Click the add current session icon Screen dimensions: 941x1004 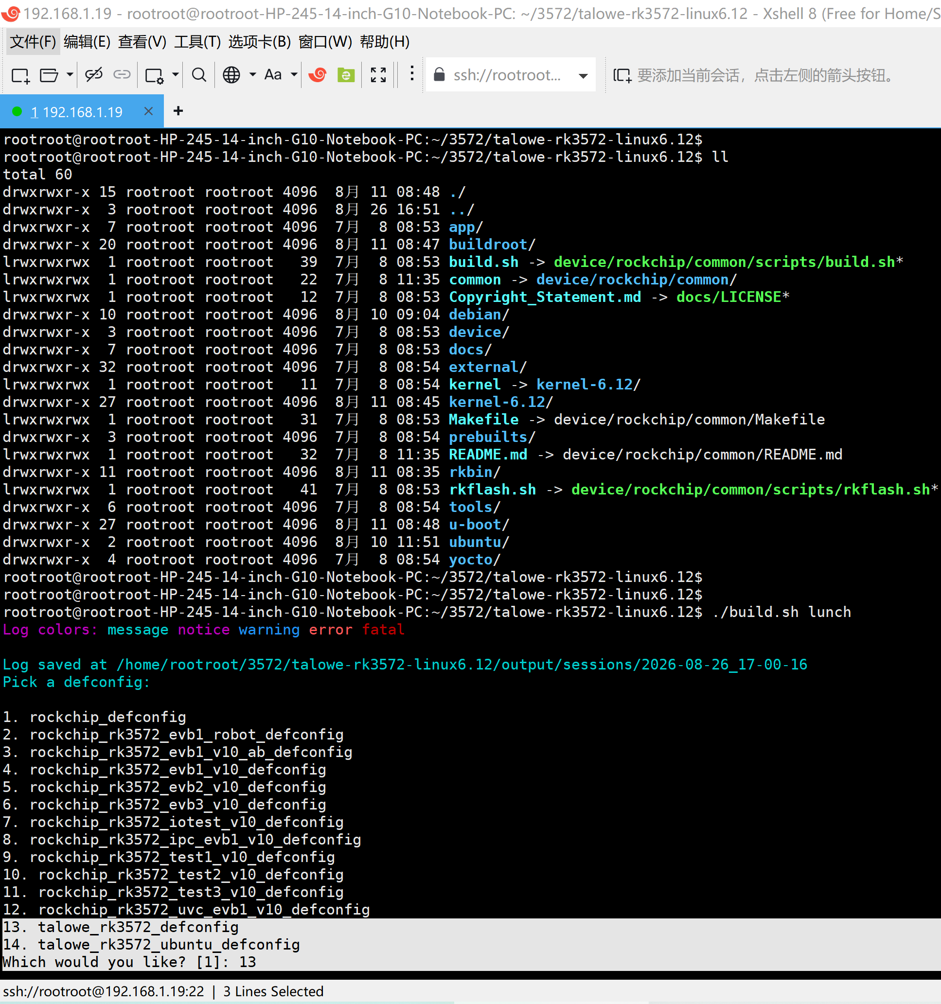click(x=622, y=76)
